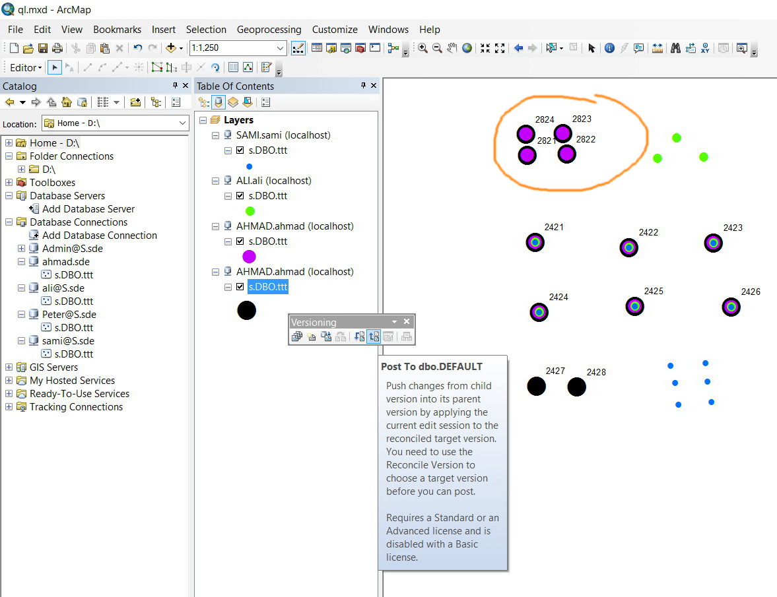Open the Windows menu
777x597 pixels.
point(388,30)
